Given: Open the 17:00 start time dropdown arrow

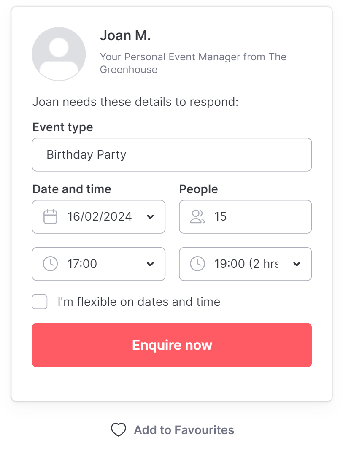Looking at the screenshot, I should pos(150,264).
